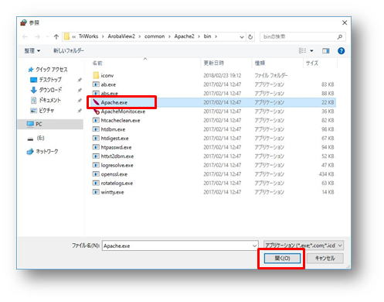Select ApacheMonitor.exe file
Screen dimensions: 384x302
123,112
